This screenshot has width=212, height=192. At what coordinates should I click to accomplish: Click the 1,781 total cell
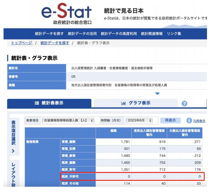pyautogui.click(x=114, y=142)
